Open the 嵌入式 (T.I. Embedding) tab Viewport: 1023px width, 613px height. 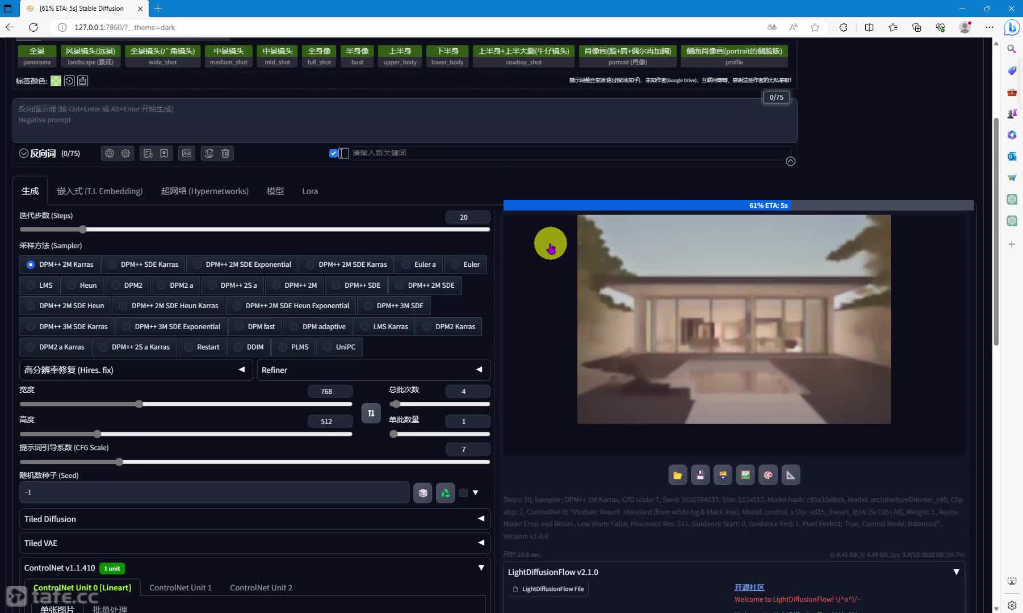100,191
